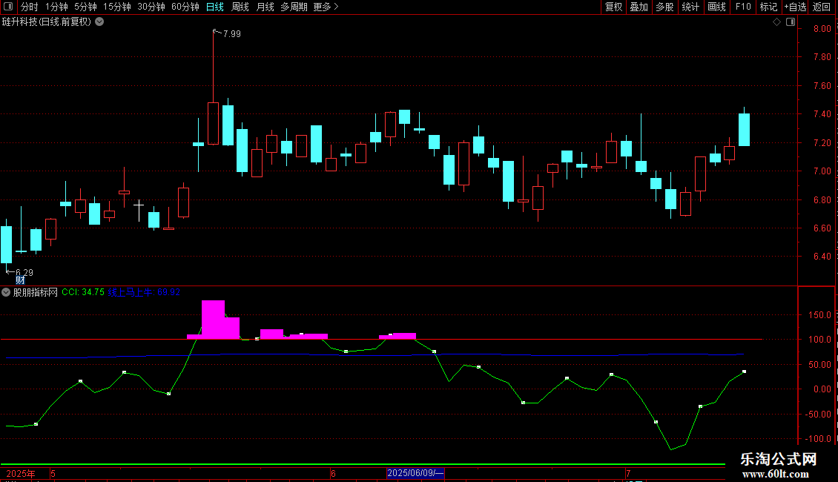This screenshot has width=838, height=482.
Task: Activate the 画线 drawing tools
Action: click(716, 7)
